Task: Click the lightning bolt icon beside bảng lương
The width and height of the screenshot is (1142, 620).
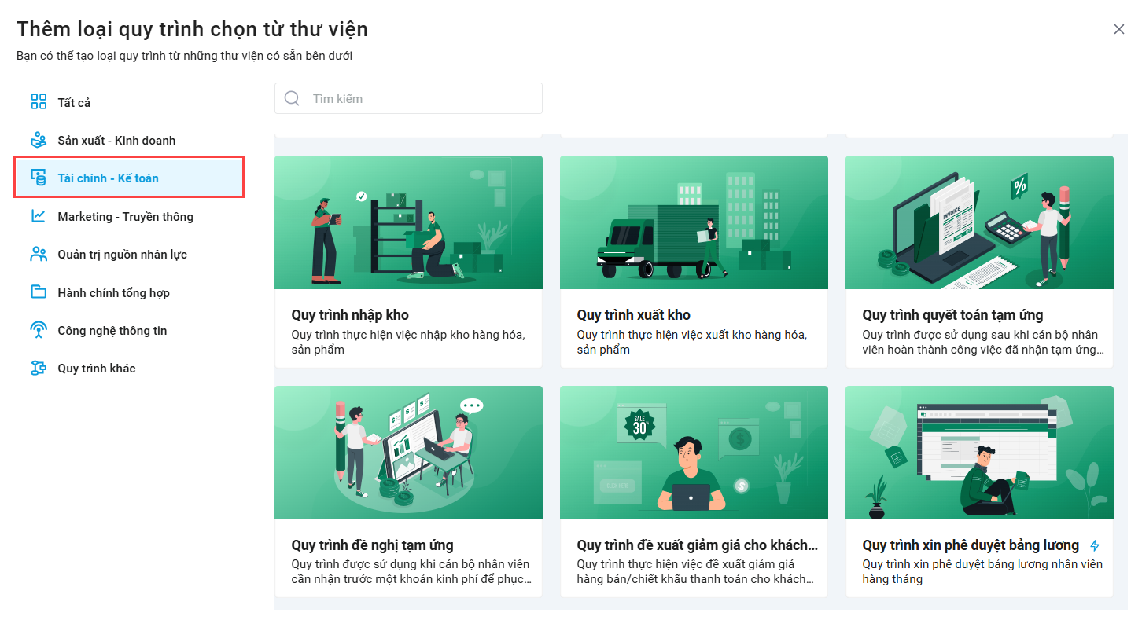Action: pos(1095,545)
